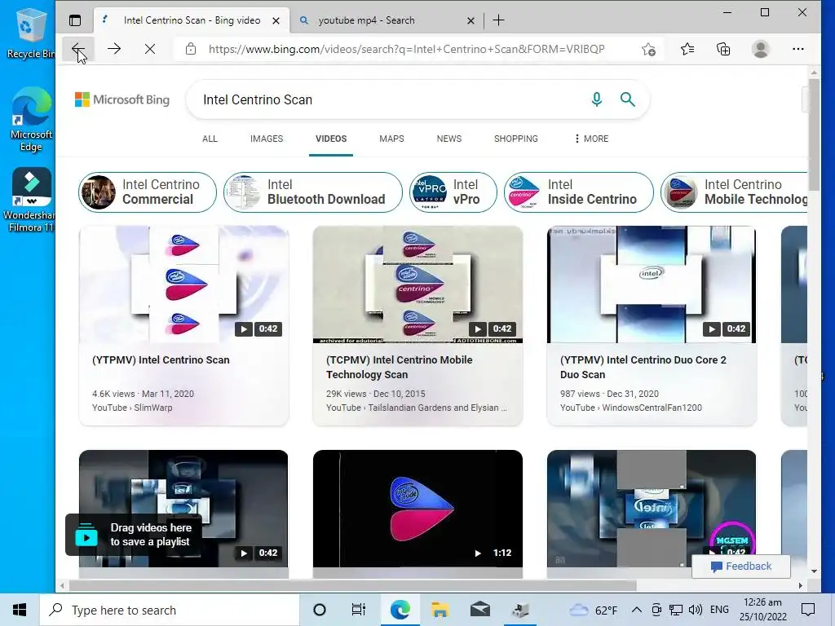Open network icon in system tray
This screenshot has height=626, width=835.
(676, 610)
